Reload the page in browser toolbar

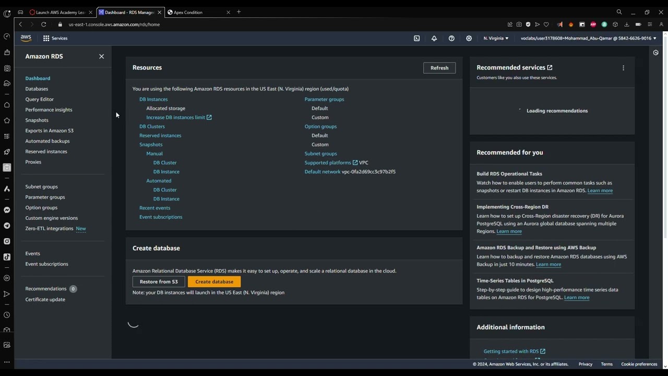pos(43,25)
